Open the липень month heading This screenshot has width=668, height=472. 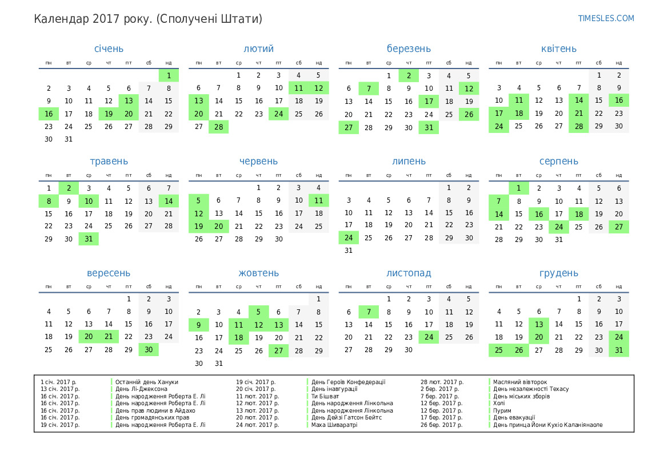pos(409,161)
